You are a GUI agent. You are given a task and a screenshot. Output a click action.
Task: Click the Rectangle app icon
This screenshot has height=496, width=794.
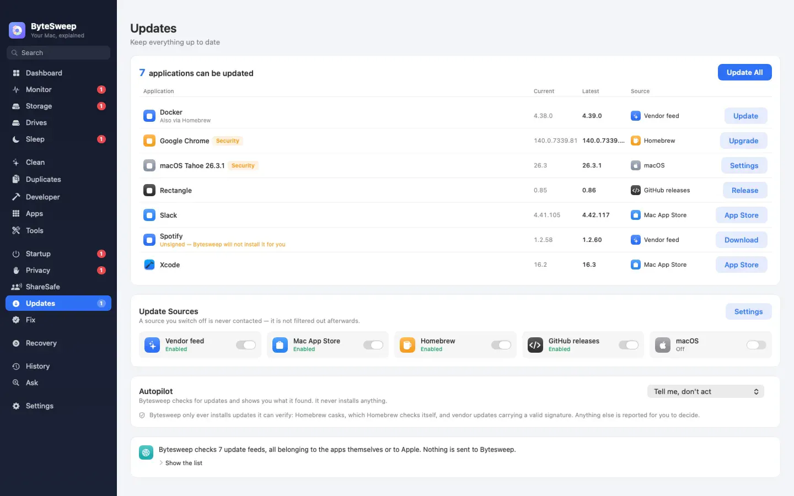pos(149,190)
